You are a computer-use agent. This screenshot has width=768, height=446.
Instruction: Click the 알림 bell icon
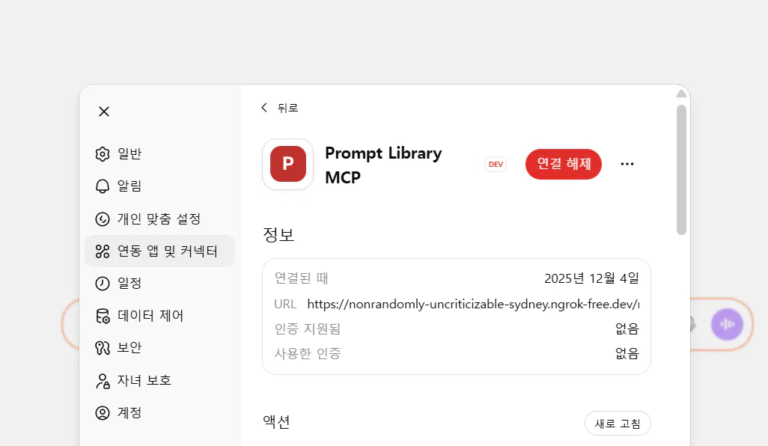tap(102, 186)
